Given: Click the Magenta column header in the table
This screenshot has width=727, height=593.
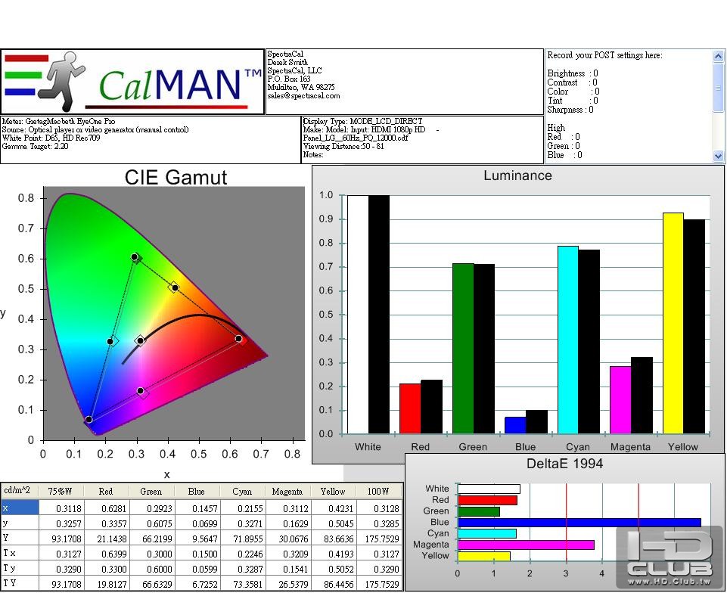Looking at the screenshot, I should coord(287,491).
